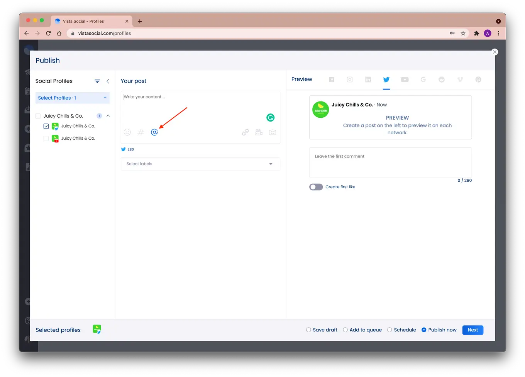Viewport: 525px width, 377px height.
Task: Open the Select labels dropdown
Action: point(200,164)
